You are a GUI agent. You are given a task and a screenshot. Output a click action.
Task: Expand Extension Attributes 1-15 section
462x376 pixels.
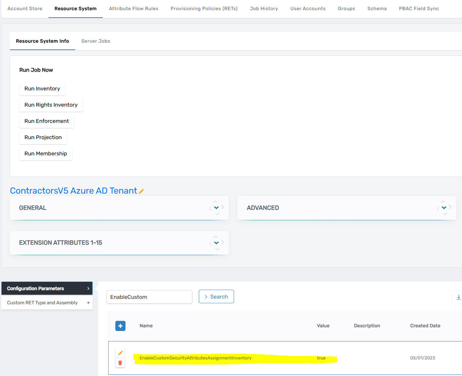(x=216, y=243)
